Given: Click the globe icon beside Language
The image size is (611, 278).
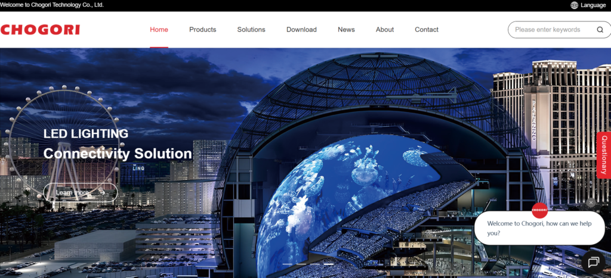Looking at the screenshot, I should (574, 5).
